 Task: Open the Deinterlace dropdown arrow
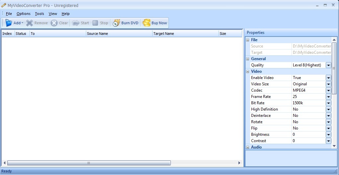(328, 116)
